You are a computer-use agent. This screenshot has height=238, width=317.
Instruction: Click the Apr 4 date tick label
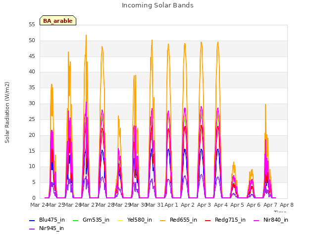click(221, 205)
